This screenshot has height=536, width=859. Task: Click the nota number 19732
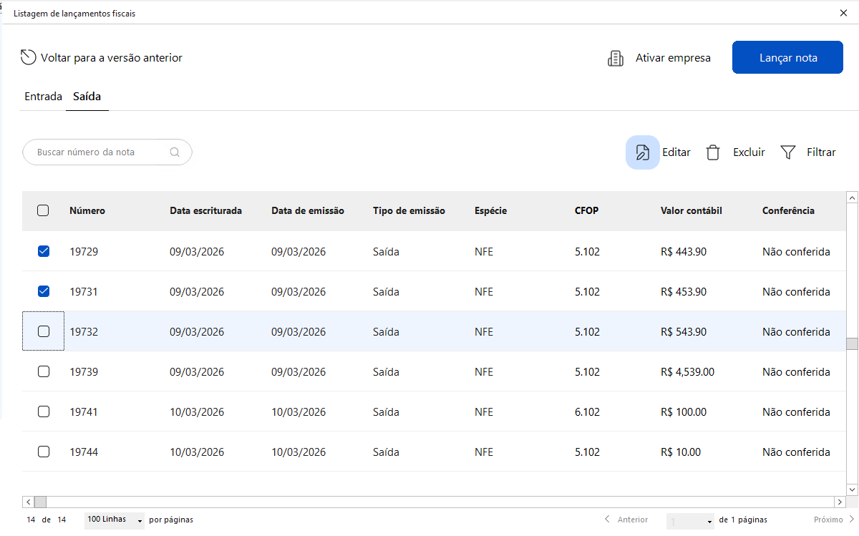pyautogui.click(x=84, y=331)
